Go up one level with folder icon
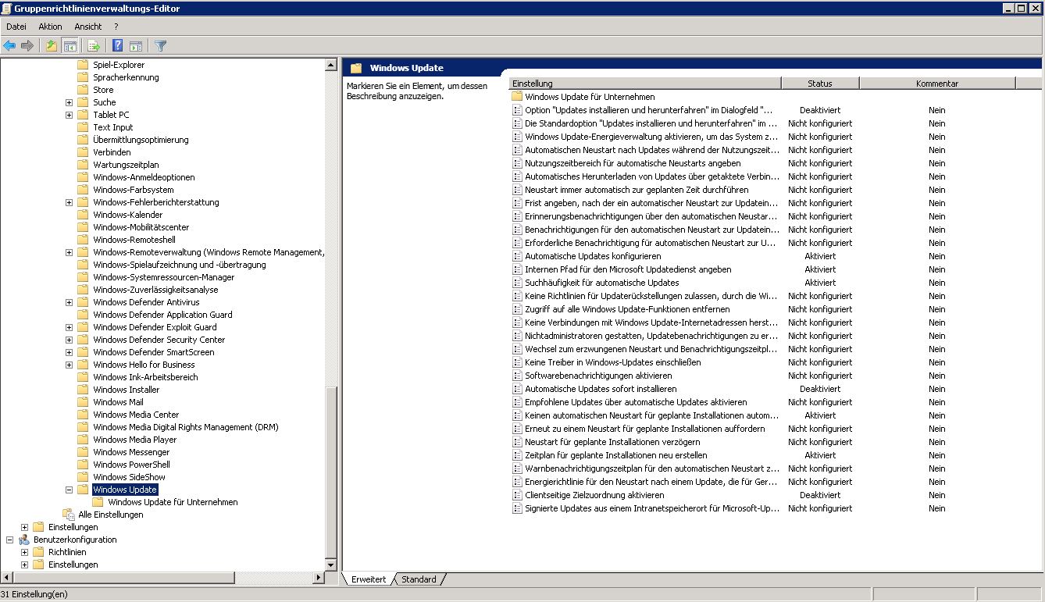Image resolution: width=1045 pixels, height=602 pixels. tap(52, 46)
